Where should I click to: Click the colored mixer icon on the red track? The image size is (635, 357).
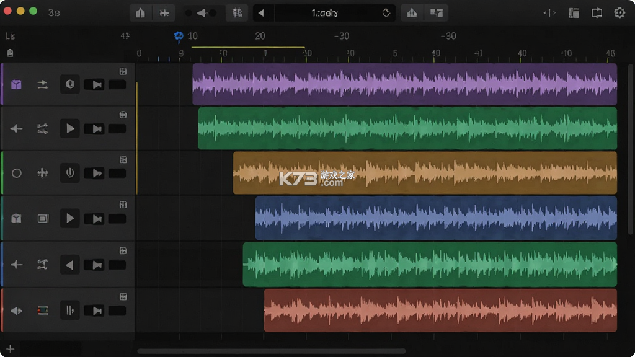[x=43, y=311]
